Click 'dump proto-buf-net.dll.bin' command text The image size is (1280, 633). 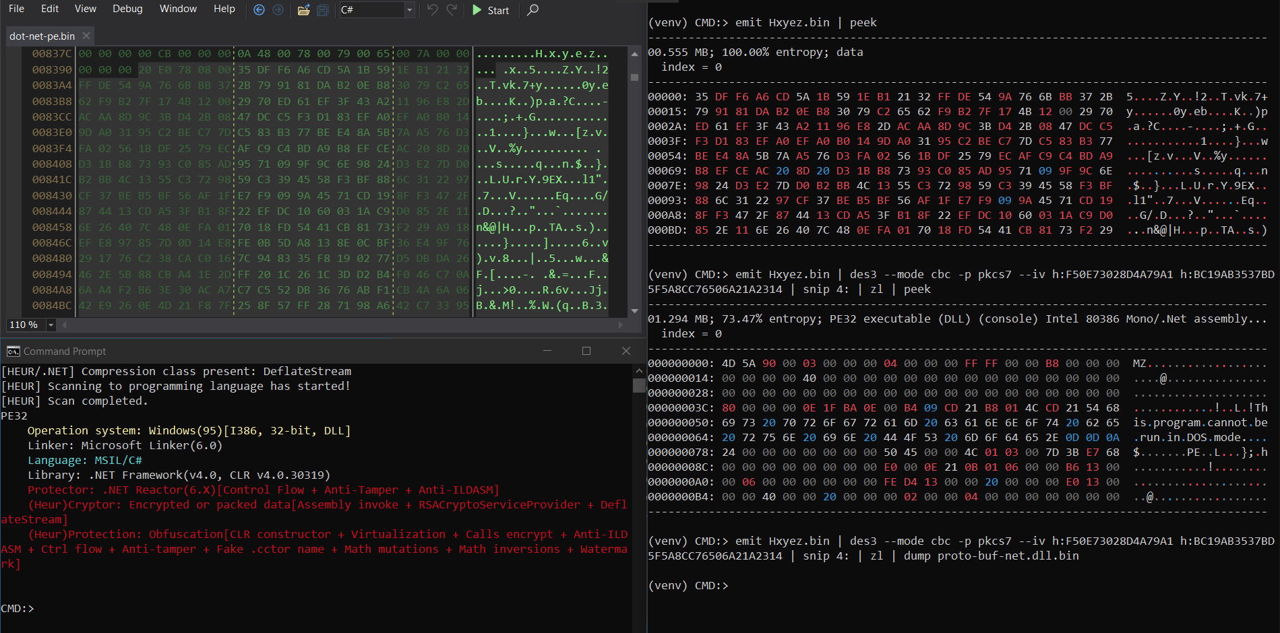(x=992, y=556)
